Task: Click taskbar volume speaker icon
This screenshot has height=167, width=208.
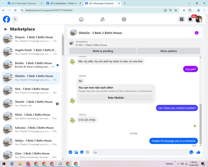Action: pos(182,164)
